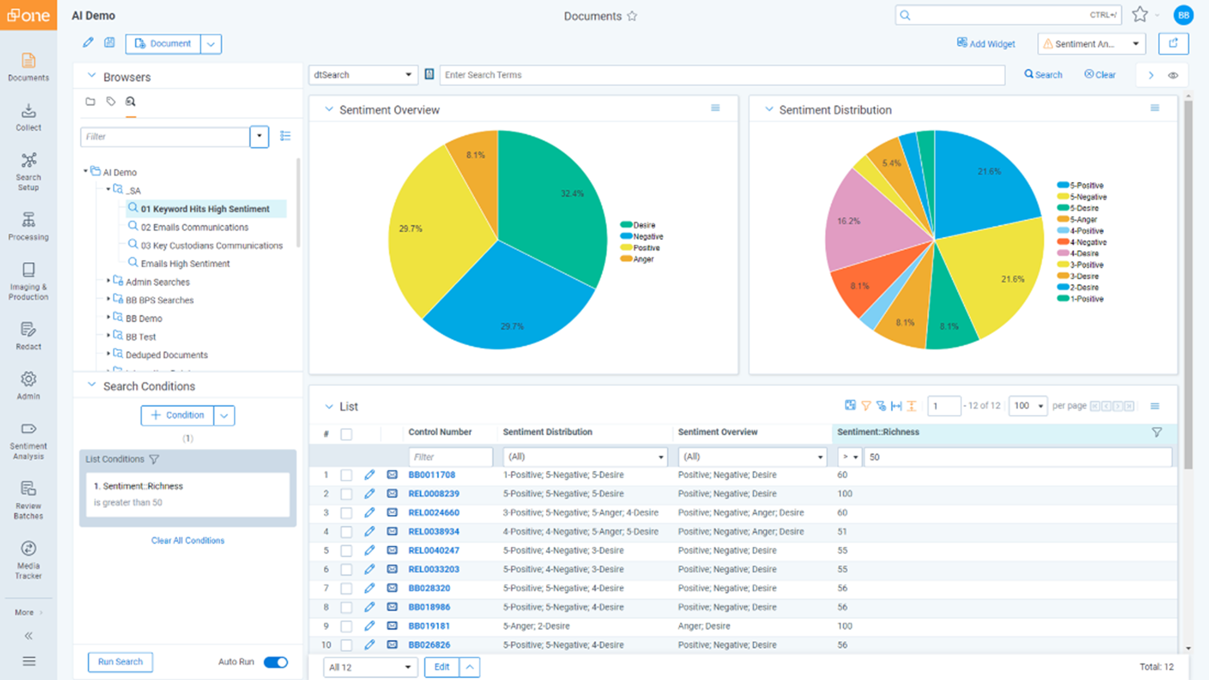Image resolution: width=1209 pixels, height=680 pixels.
Task: Select the Collect tool in the left sidebar
Action: 28,117
